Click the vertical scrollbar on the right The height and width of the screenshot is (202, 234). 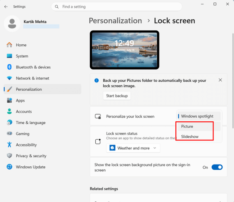point(233,81)
